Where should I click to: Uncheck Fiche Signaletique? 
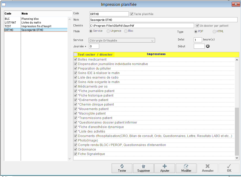[76, 154]
